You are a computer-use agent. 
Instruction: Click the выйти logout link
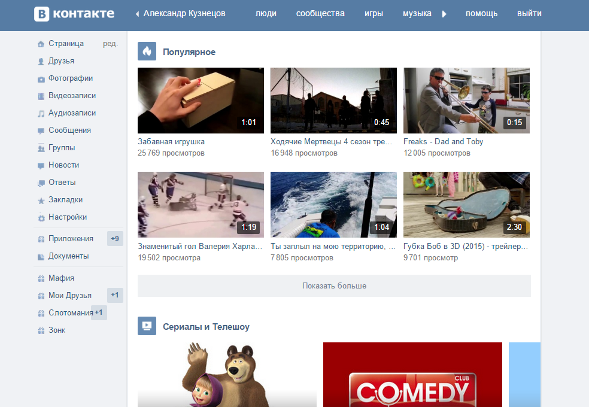point(529,14)
